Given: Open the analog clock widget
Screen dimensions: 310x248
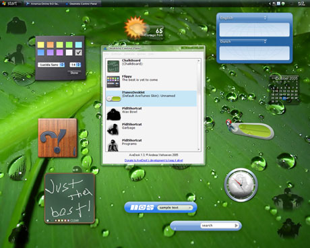Looking at the screenshot, I should click(x=241, y=185).
